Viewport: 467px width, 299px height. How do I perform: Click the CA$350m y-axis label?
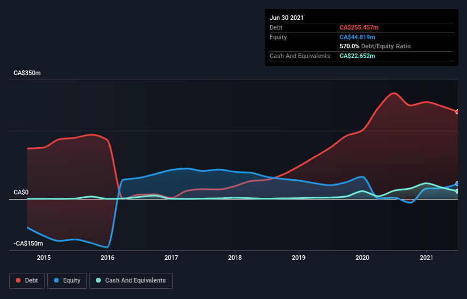27,73
